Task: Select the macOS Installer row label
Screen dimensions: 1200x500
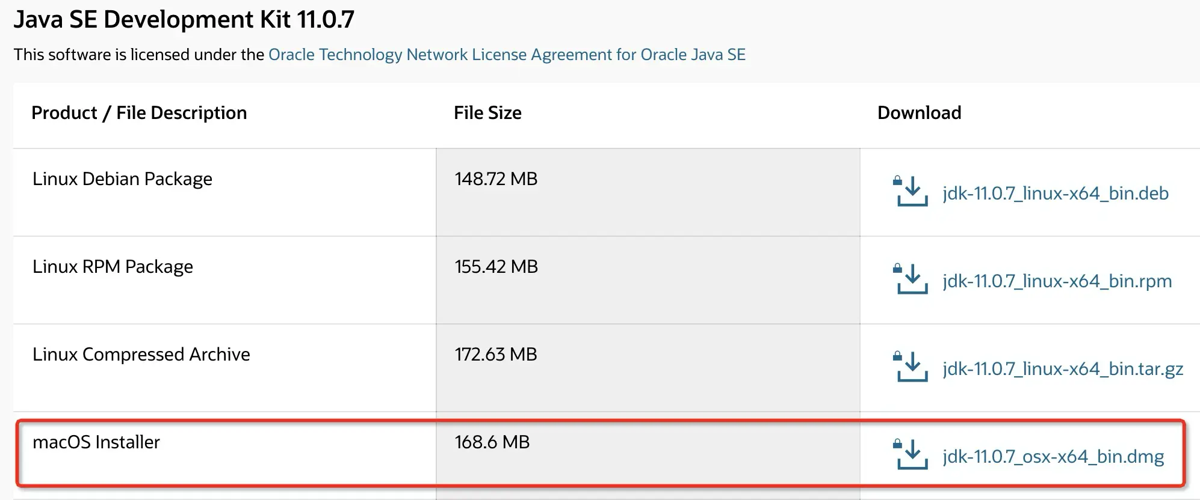Action: (x=96, y=442)
